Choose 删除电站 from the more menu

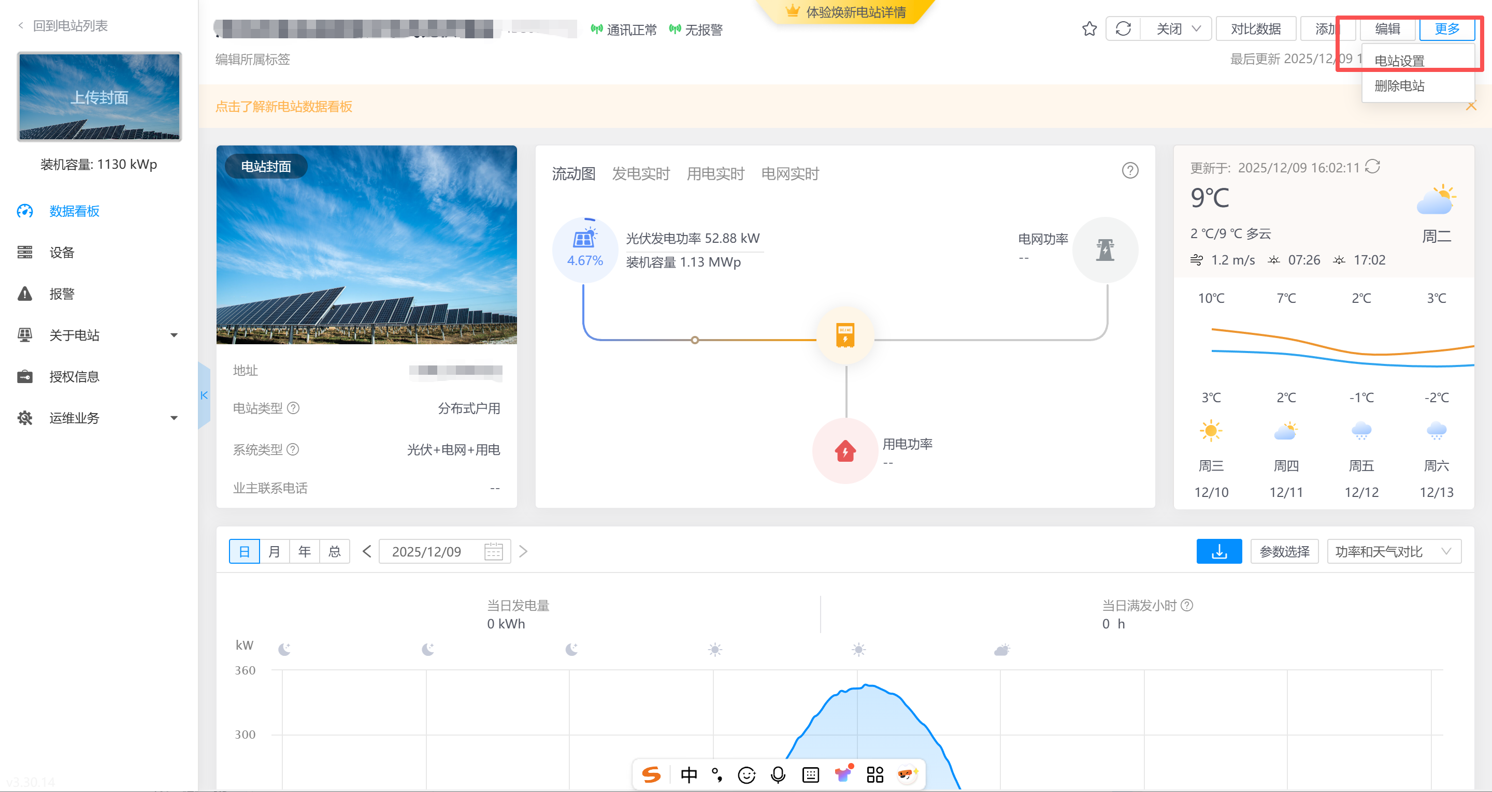1399,86
